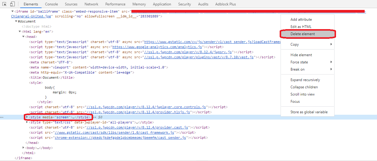
Task: Open the Network tab
Action: point(91,4)
